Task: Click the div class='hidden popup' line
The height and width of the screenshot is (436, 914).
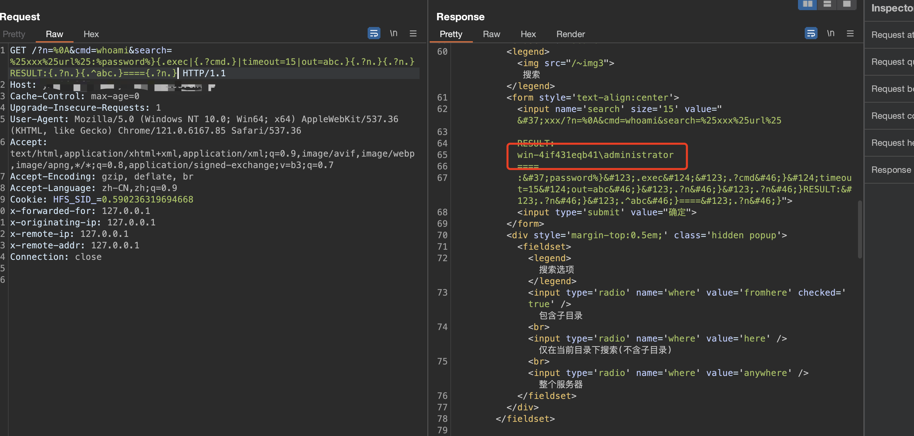Action: point(647,235)
